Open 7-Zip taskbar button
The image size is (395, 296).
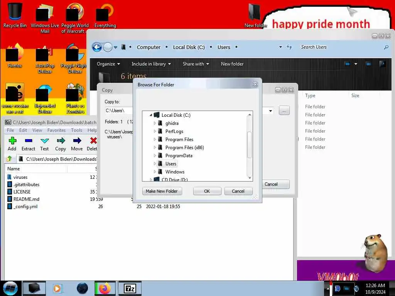pyautogui.click(x=130, y=288)
